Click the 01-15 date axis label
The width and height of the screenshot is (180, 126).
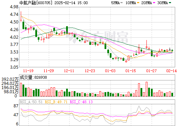[130, 71]
